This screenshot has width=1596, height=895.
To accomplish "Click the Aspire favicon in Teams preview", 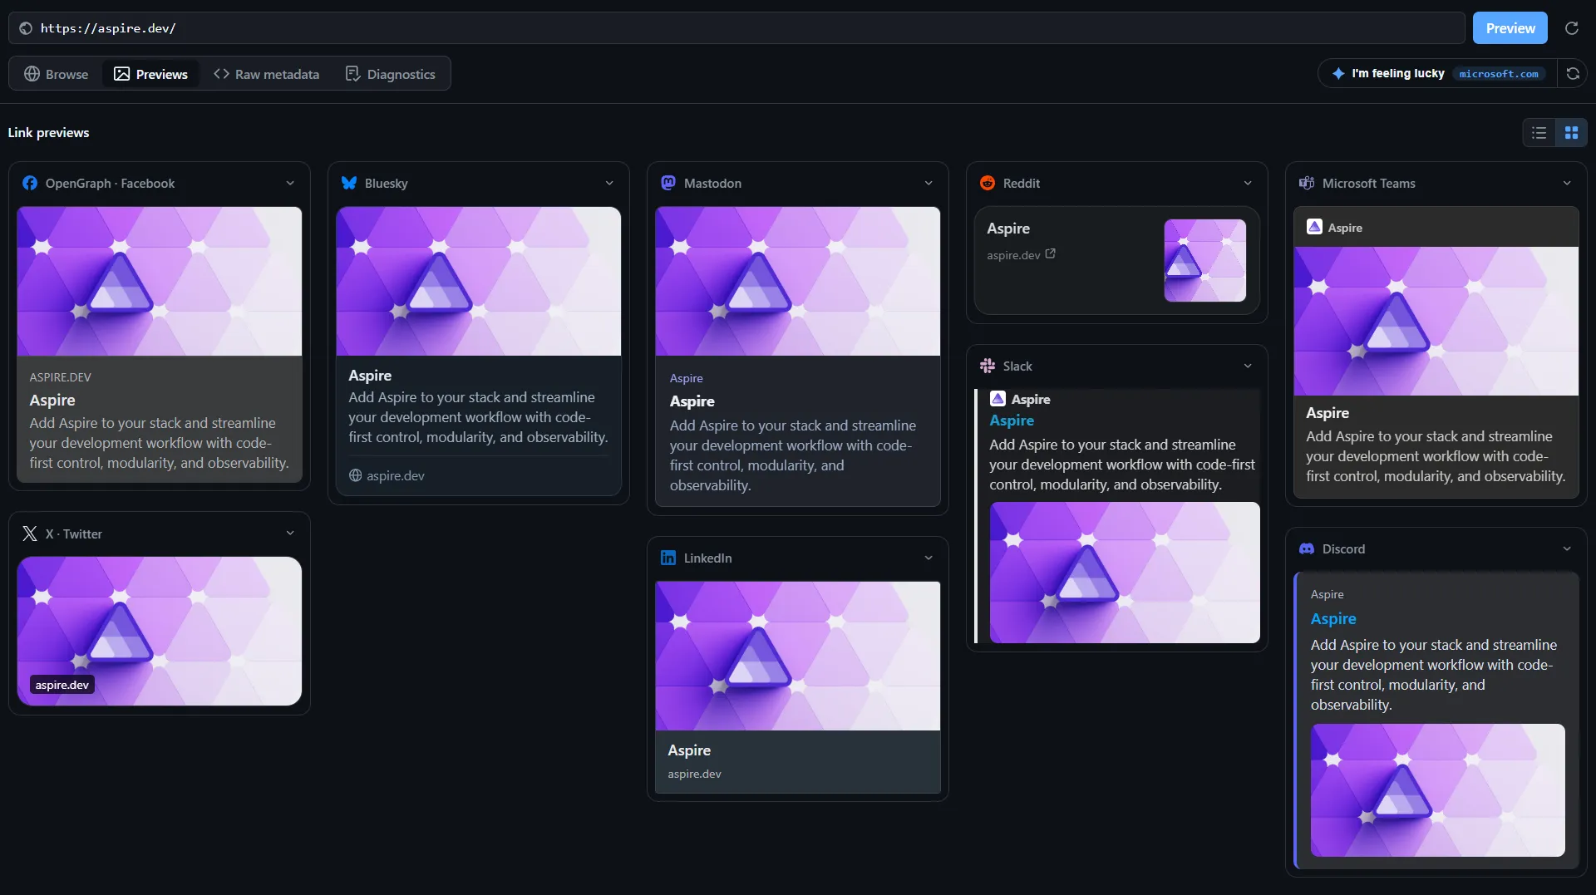I will tap(1314, 227).
